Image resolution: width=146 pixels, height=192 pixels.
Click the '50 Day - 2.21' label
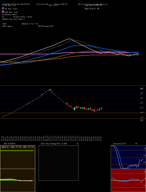(x=11, y=9)
